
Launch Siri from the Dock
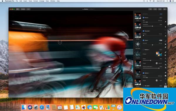point(30,107)
